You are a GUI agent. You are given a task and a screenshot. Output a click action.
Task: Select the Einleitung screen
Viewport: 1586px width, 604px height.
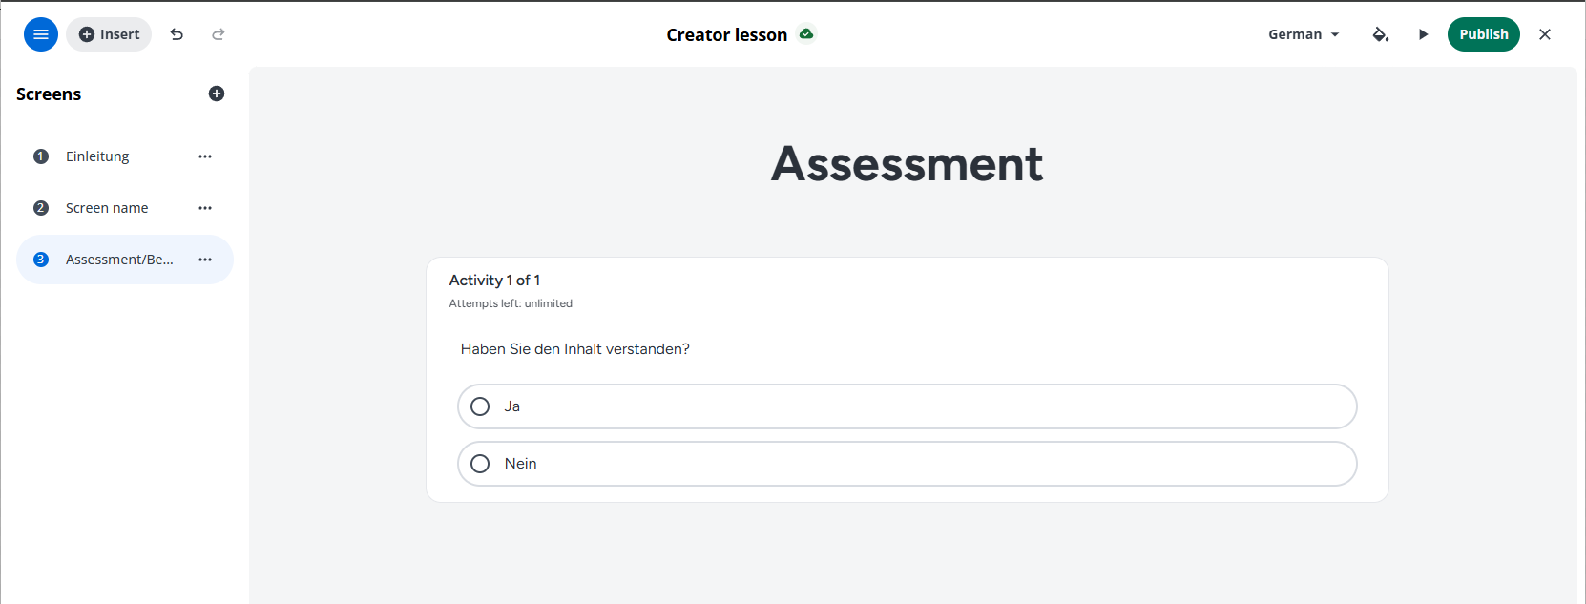(x=125, y=156)
